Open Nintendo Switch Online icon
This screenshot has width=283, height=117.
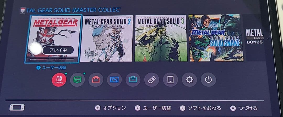point(59,80)
